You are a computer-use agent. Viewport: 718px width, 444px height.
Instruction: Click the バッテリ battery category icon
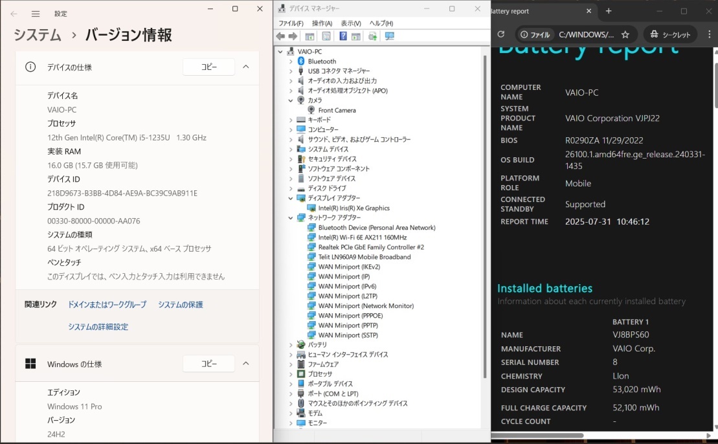301,345
